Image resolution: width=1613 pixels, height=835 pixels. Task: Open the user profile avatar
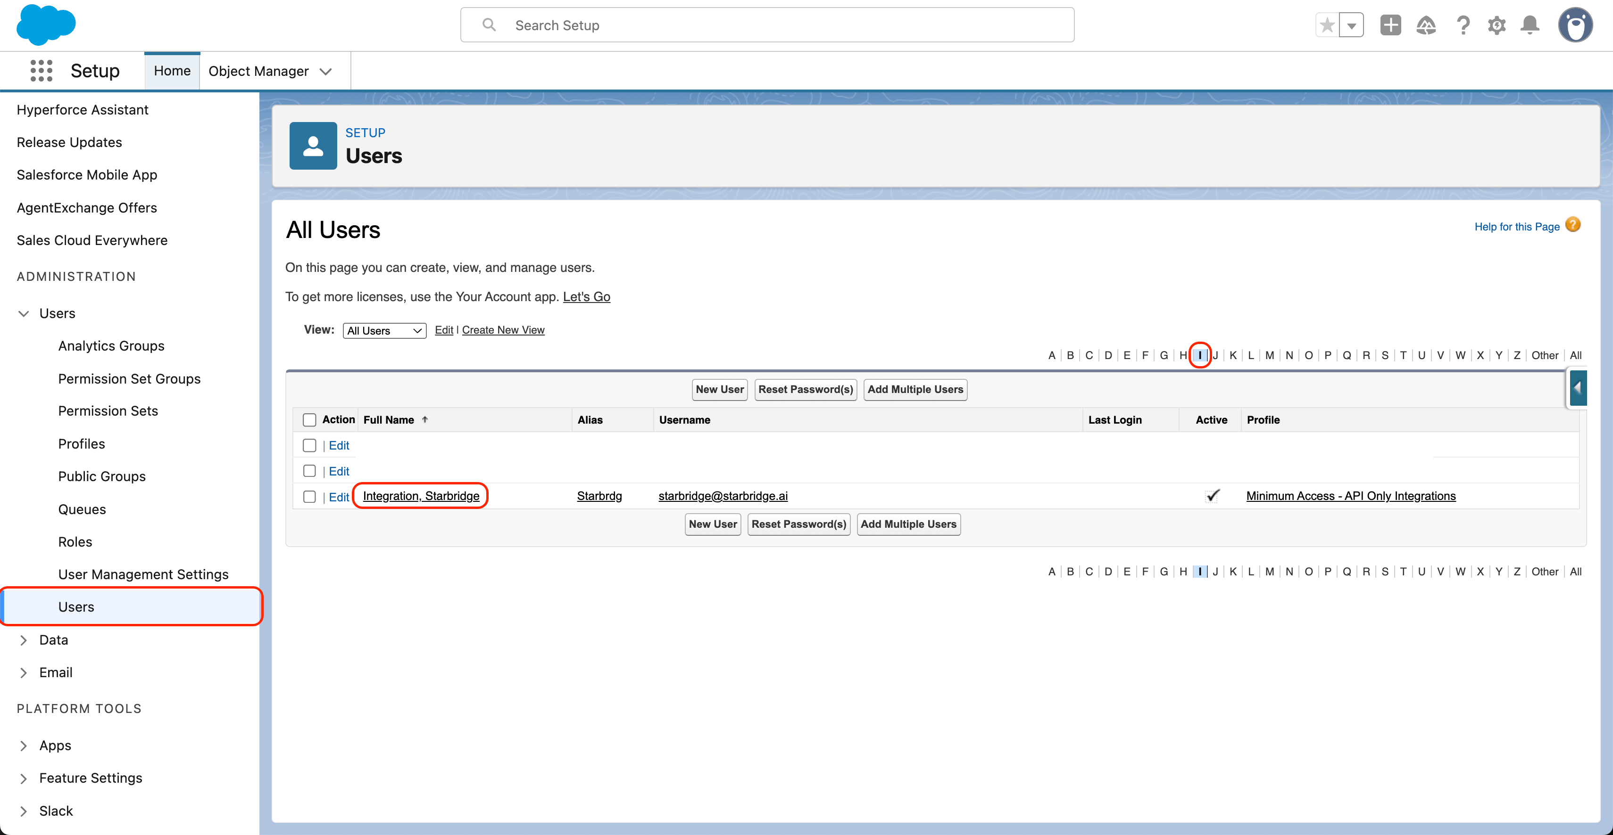[x=1575, y=25]
